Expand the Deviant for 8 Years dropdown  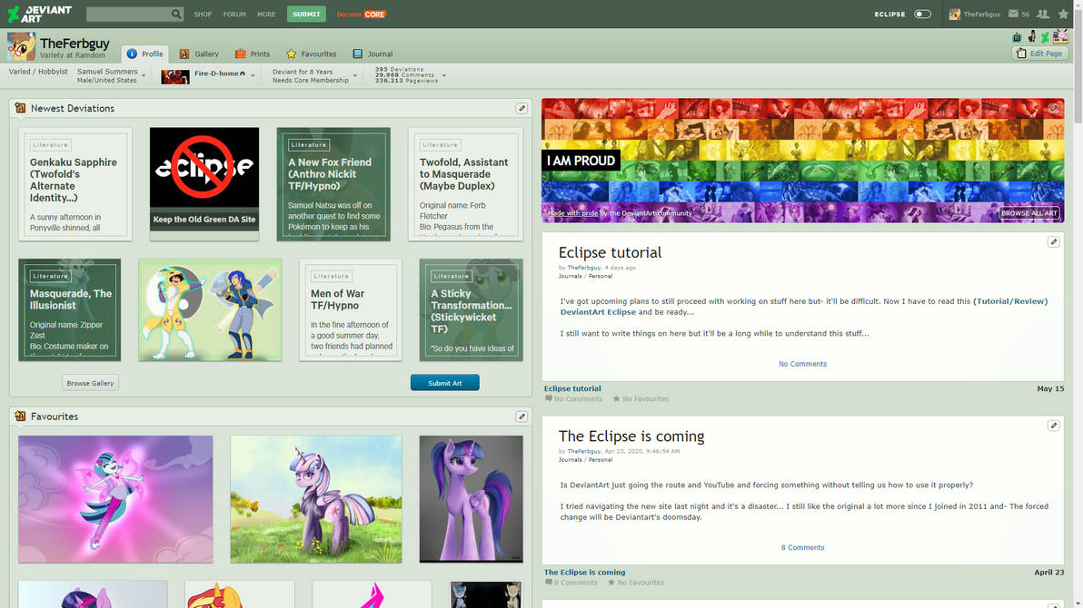(x=355, y=76)
